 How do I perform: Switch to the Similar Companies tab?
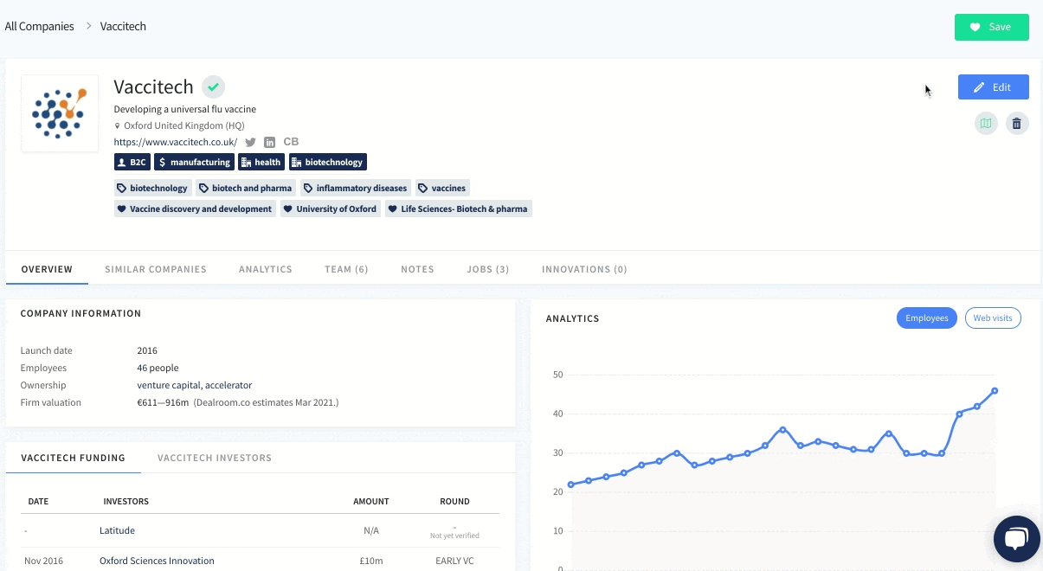point(156,269)
